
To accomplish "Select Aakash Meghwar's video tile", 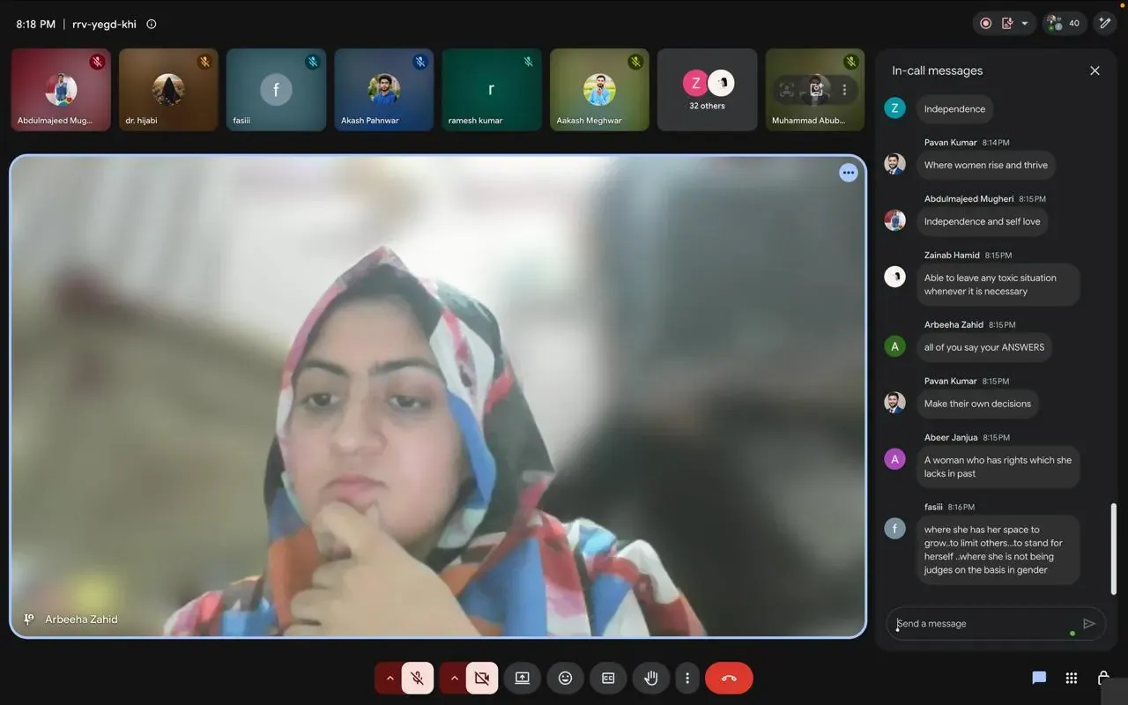I will 599,90.
